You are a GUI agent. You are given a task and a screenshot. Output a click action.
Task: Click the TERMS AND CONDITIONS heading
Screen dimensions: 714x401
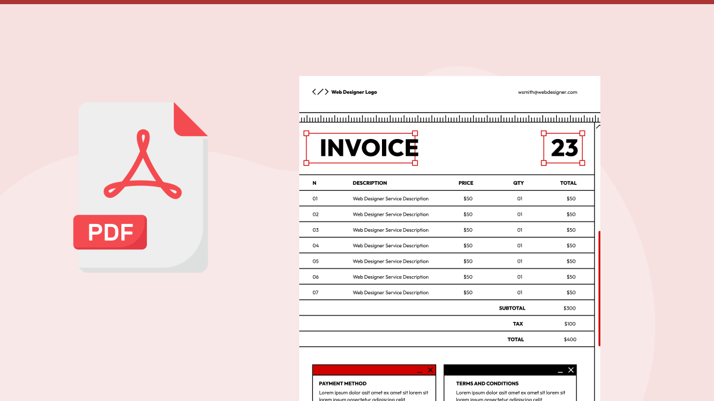[487, 384]
